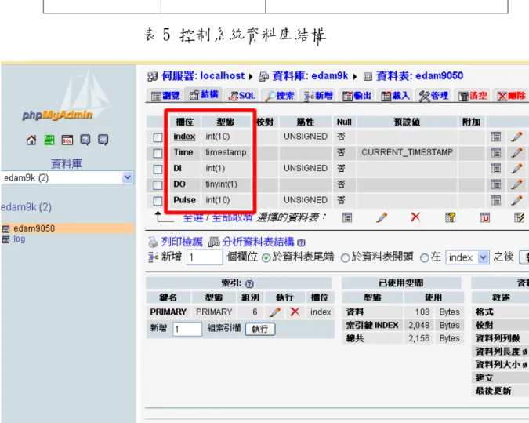Focus 組索引欄 count input box
Viewport: 529px width, 423px height.
(187, 329)
